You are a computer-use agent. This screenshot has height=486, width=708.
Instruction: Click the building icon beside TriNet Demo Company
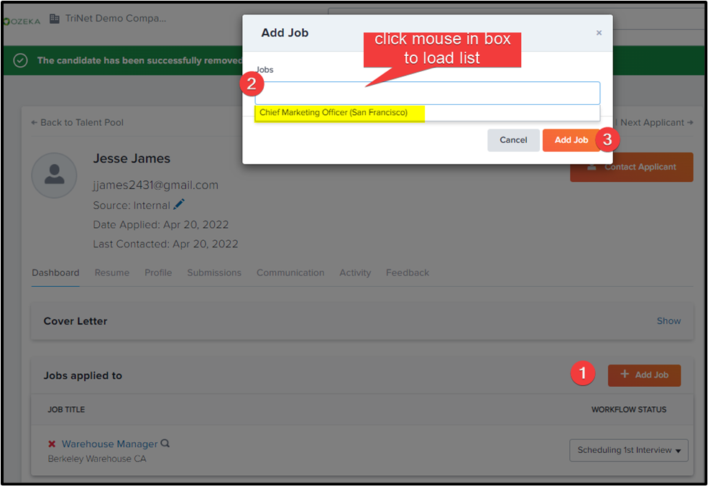click(x=55, y=19)
